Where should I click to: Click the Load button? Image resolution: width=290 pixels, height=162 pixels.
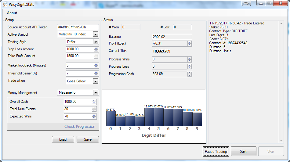[x=63, y=139]
